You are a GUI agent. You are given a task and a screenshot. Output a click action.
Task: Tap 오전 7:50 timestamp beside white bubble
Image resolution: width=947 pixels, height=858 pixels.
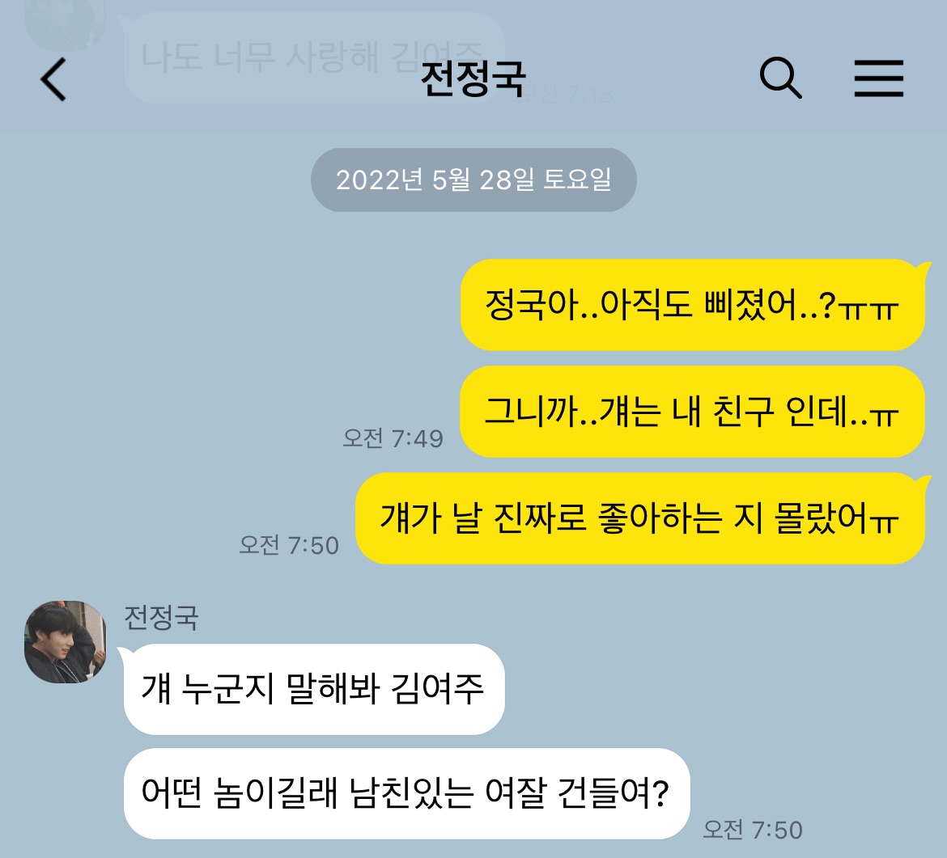pyautogui.click(x=753, y=830)
